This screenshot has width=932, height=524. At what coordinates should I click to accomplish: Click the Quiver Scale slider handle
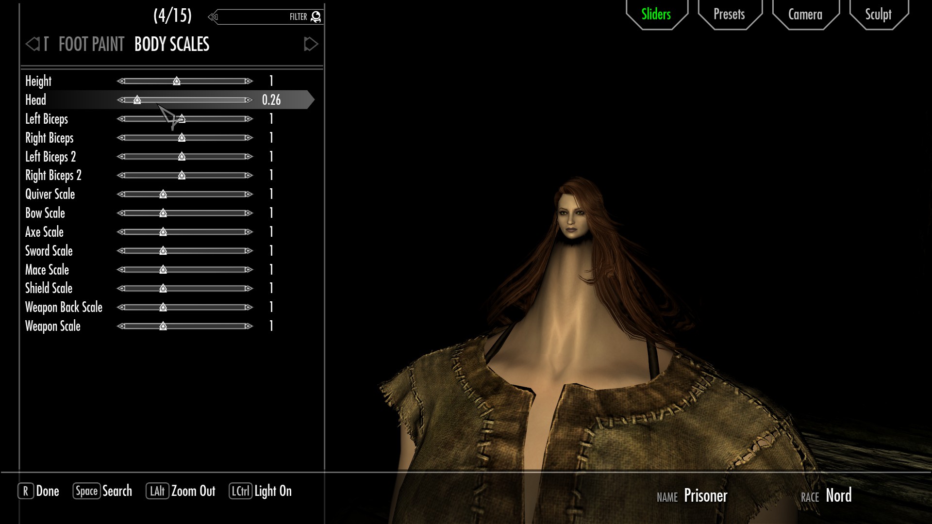pos(163,194)
